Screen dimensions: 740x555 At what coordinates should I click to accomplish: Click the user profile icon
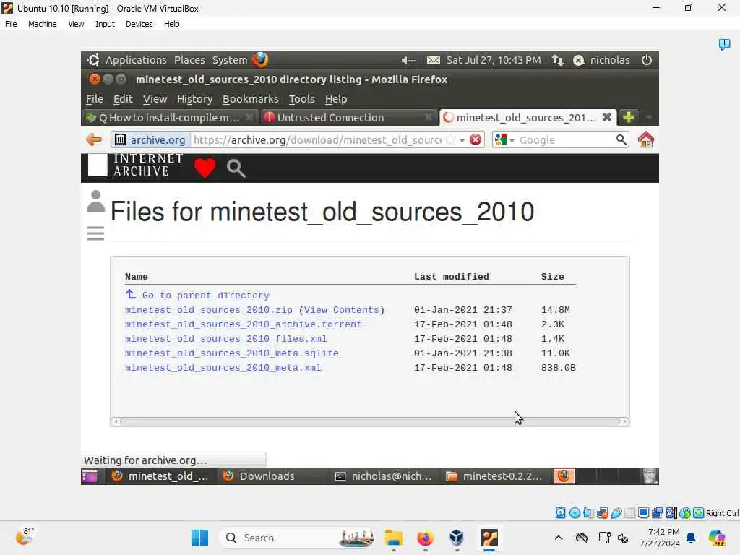[x=95, y=201]
